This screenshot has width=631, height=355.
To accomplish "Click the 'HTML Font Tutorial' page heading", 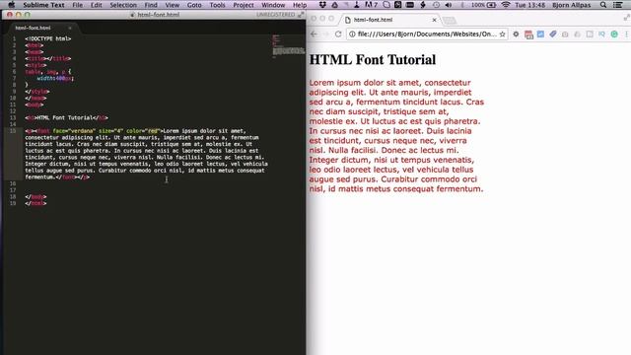I will [373, 59].
